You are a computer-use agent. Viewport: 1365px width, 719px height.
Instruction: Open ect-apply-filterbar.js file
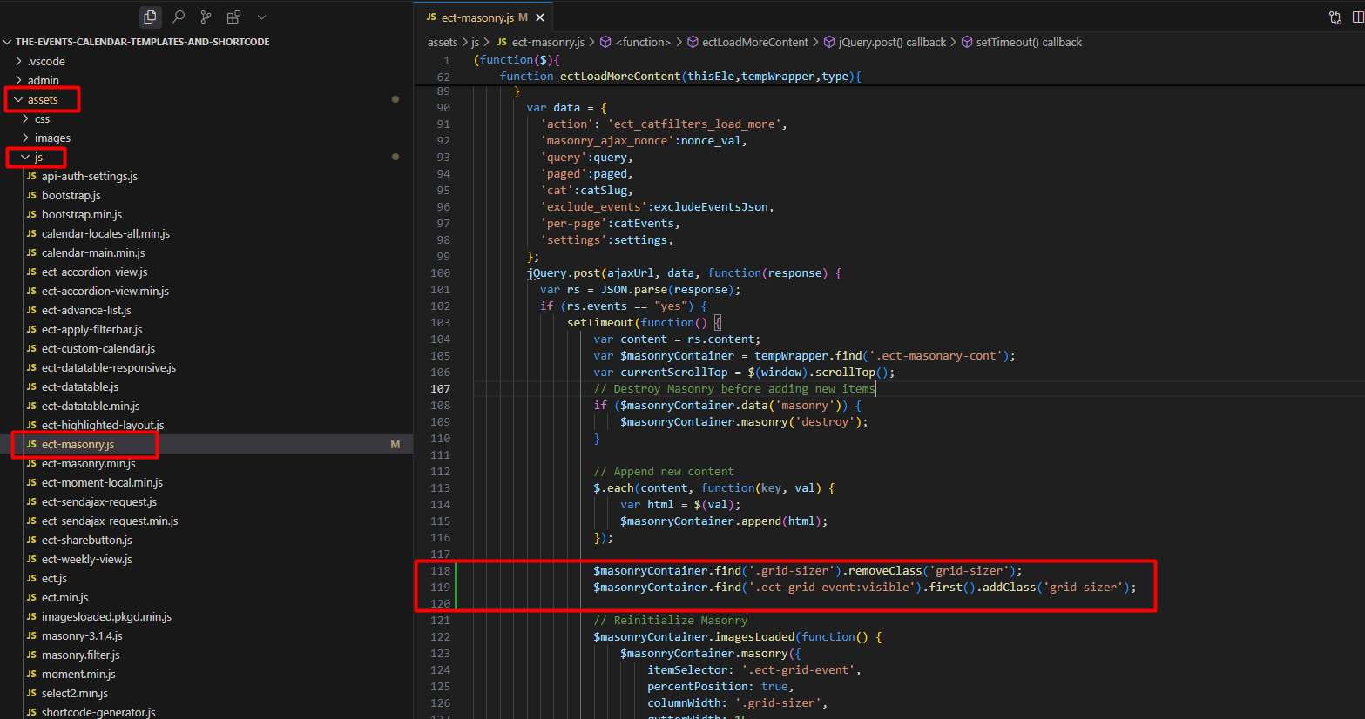click(x=91, y=329)
